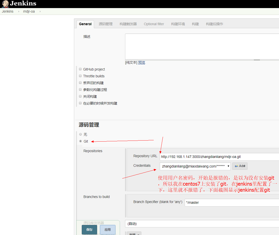Switch to the 构建环境 tab
The height and width of the screenshot is (235, 279).
coord(178,24)
